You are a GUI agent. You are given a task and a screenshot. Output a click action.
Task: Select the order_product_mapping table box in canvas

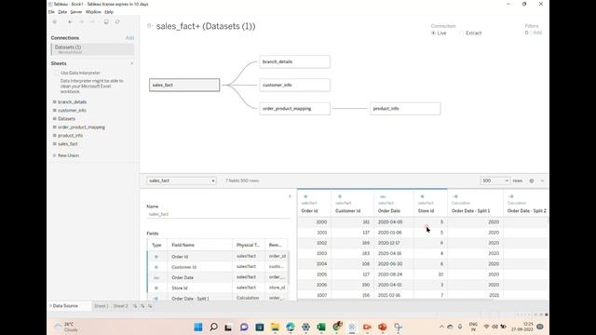click(294, 109)
